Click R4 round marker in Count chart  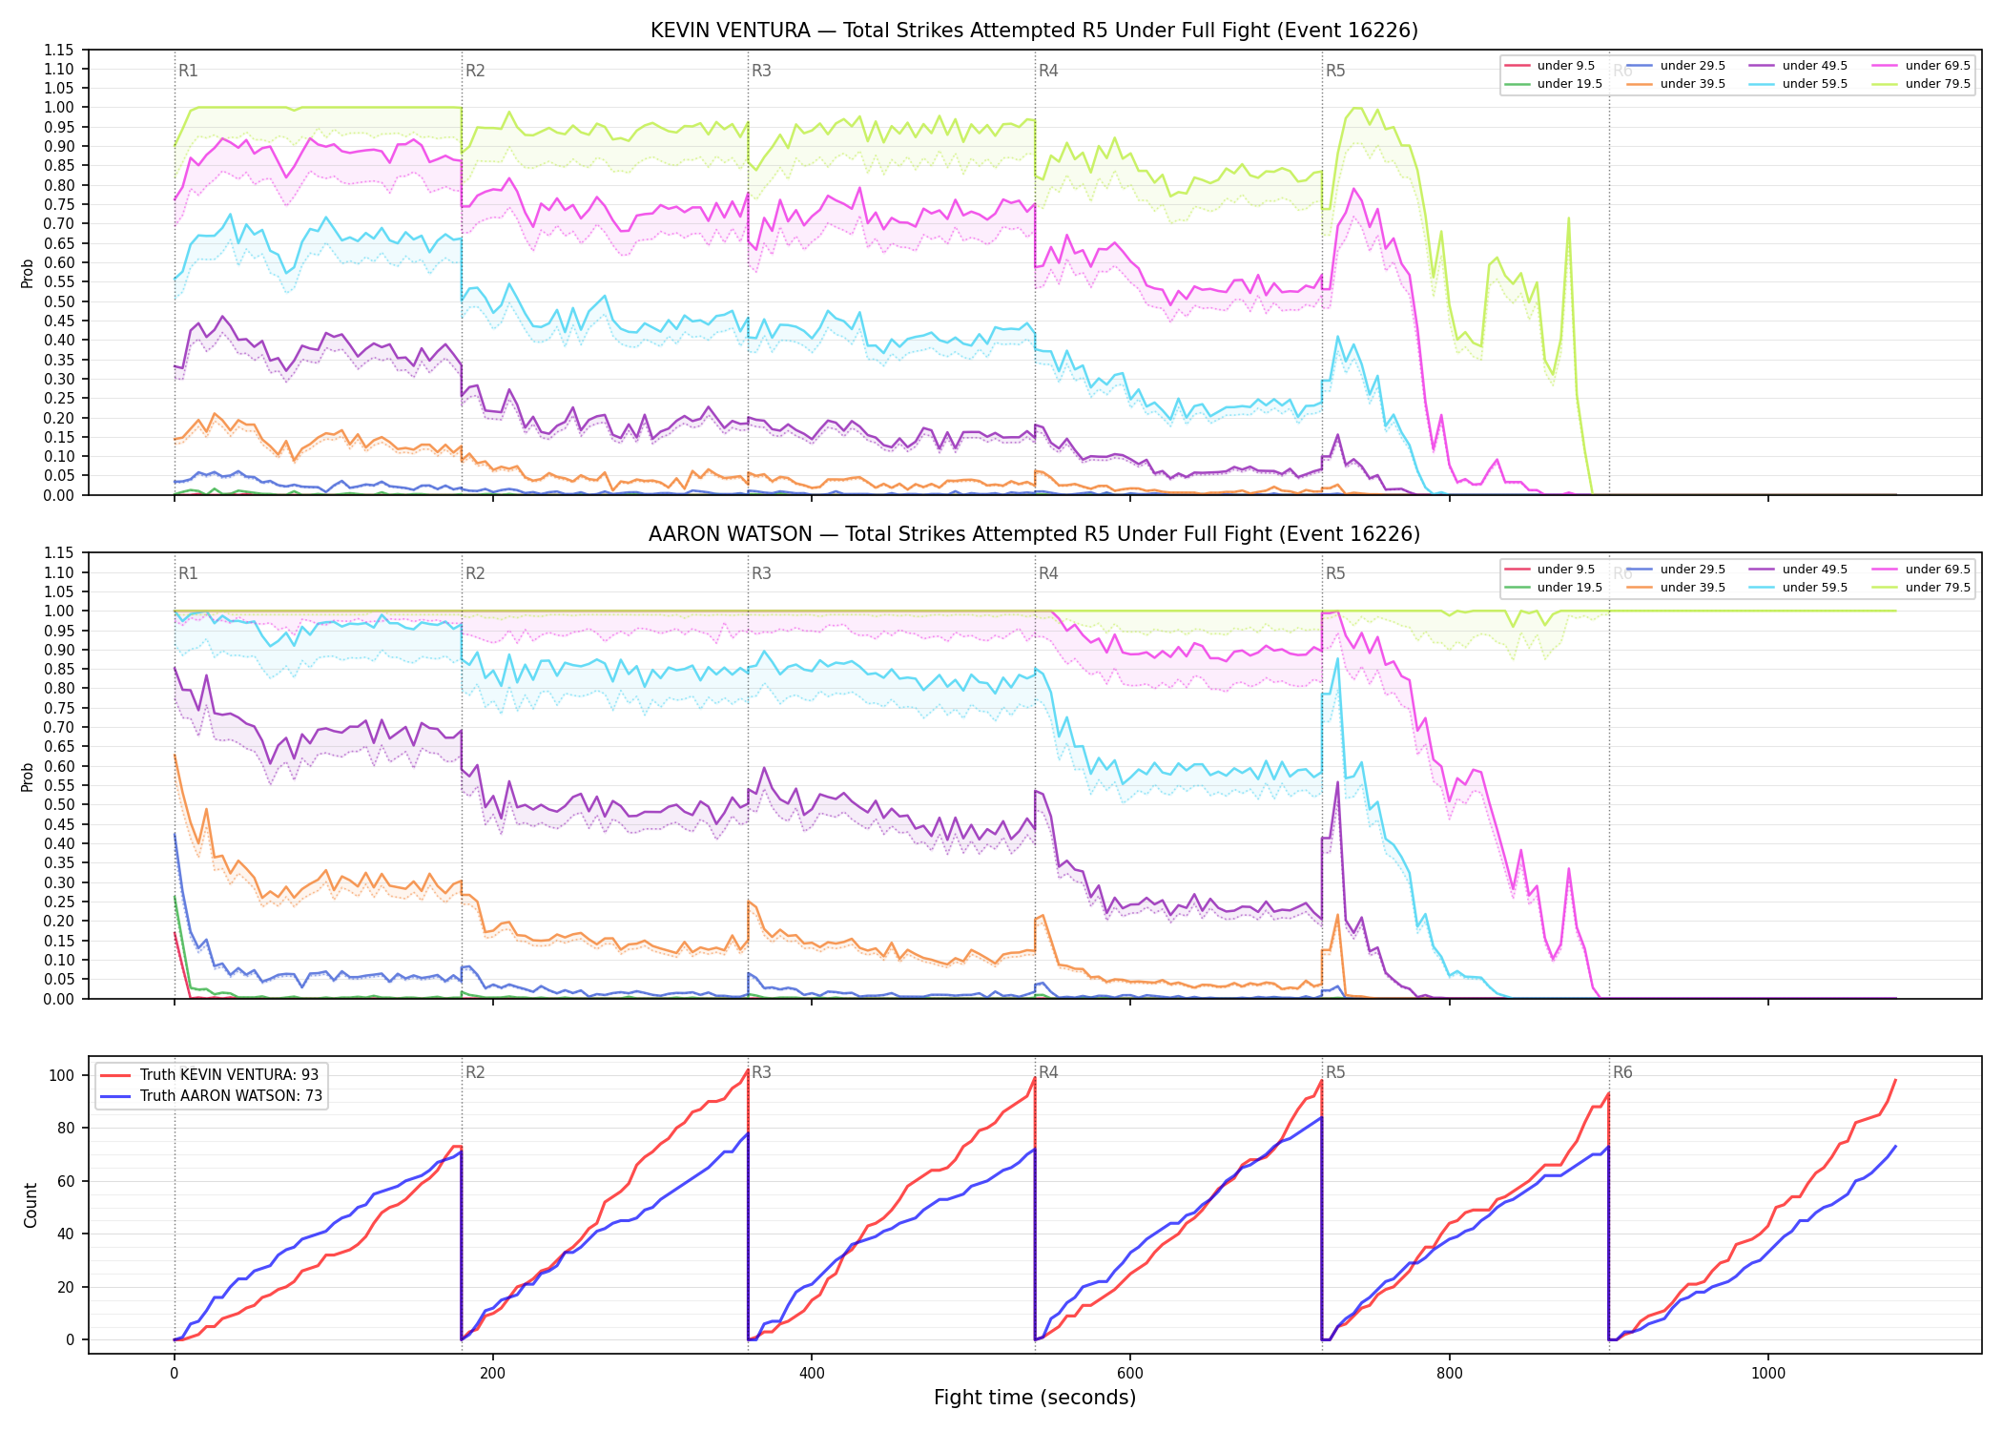point(1048,1072)
